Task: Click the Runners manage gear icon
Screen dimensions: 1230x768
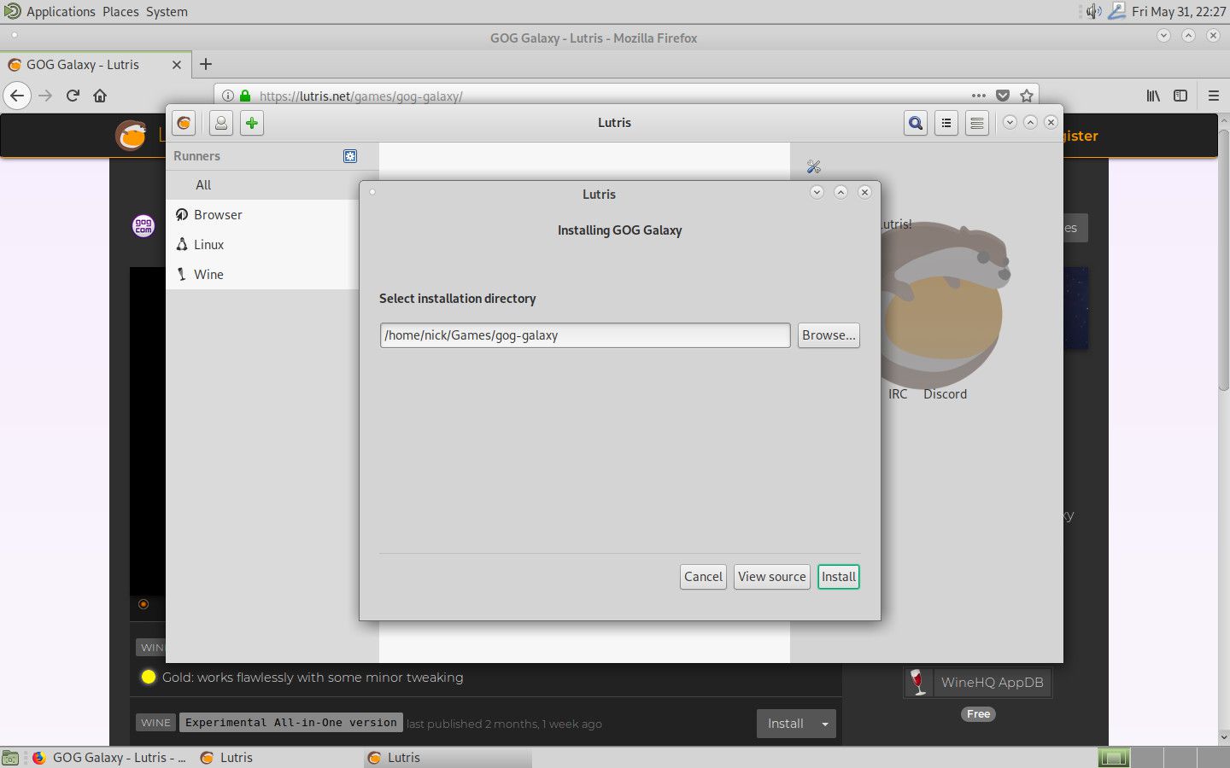Action: pyautogui.click(x=349, y=156)
